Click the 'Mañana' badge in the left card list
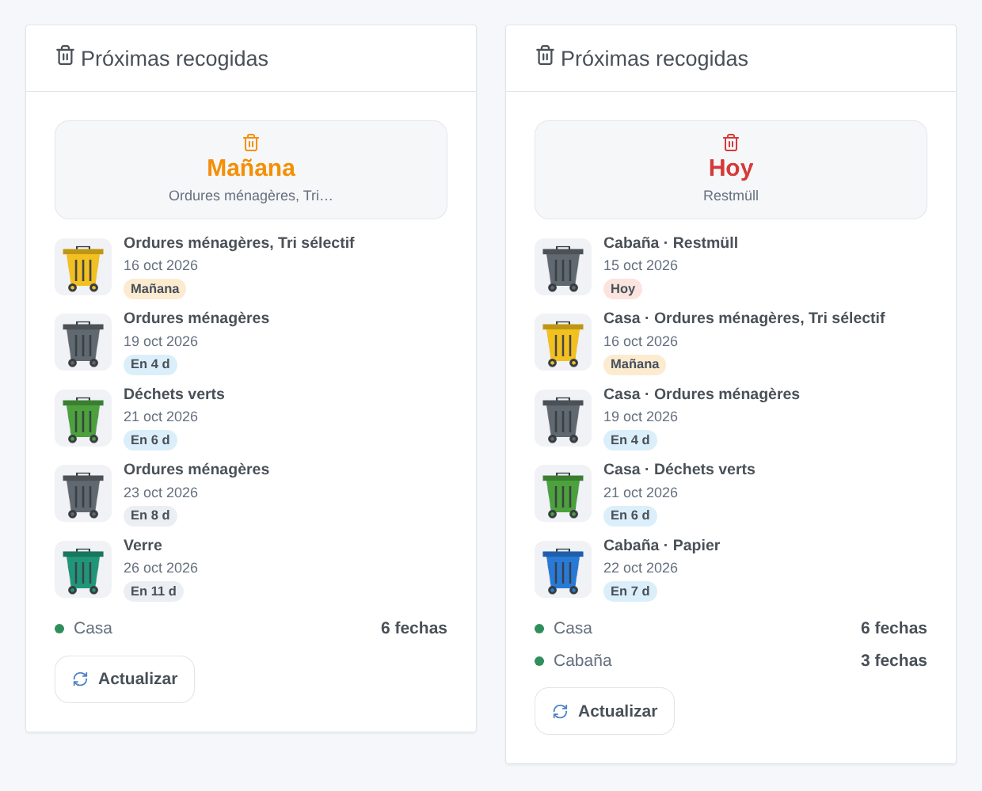 click(155, 289)
